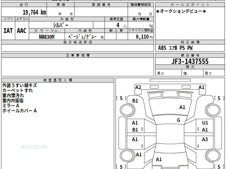Select chassis number JF3-1437555
The image size is (226, 169).
click(190, 61)
